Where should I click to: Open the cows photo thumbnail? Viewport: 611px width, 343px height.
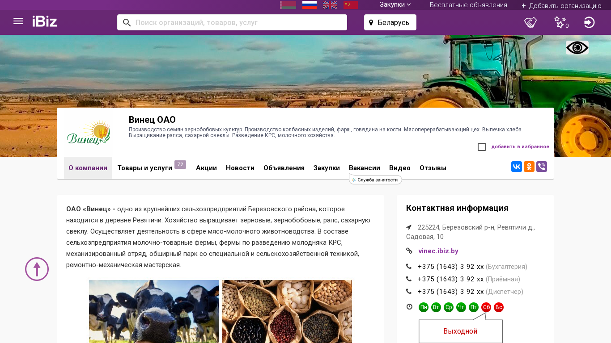(154, 311)
